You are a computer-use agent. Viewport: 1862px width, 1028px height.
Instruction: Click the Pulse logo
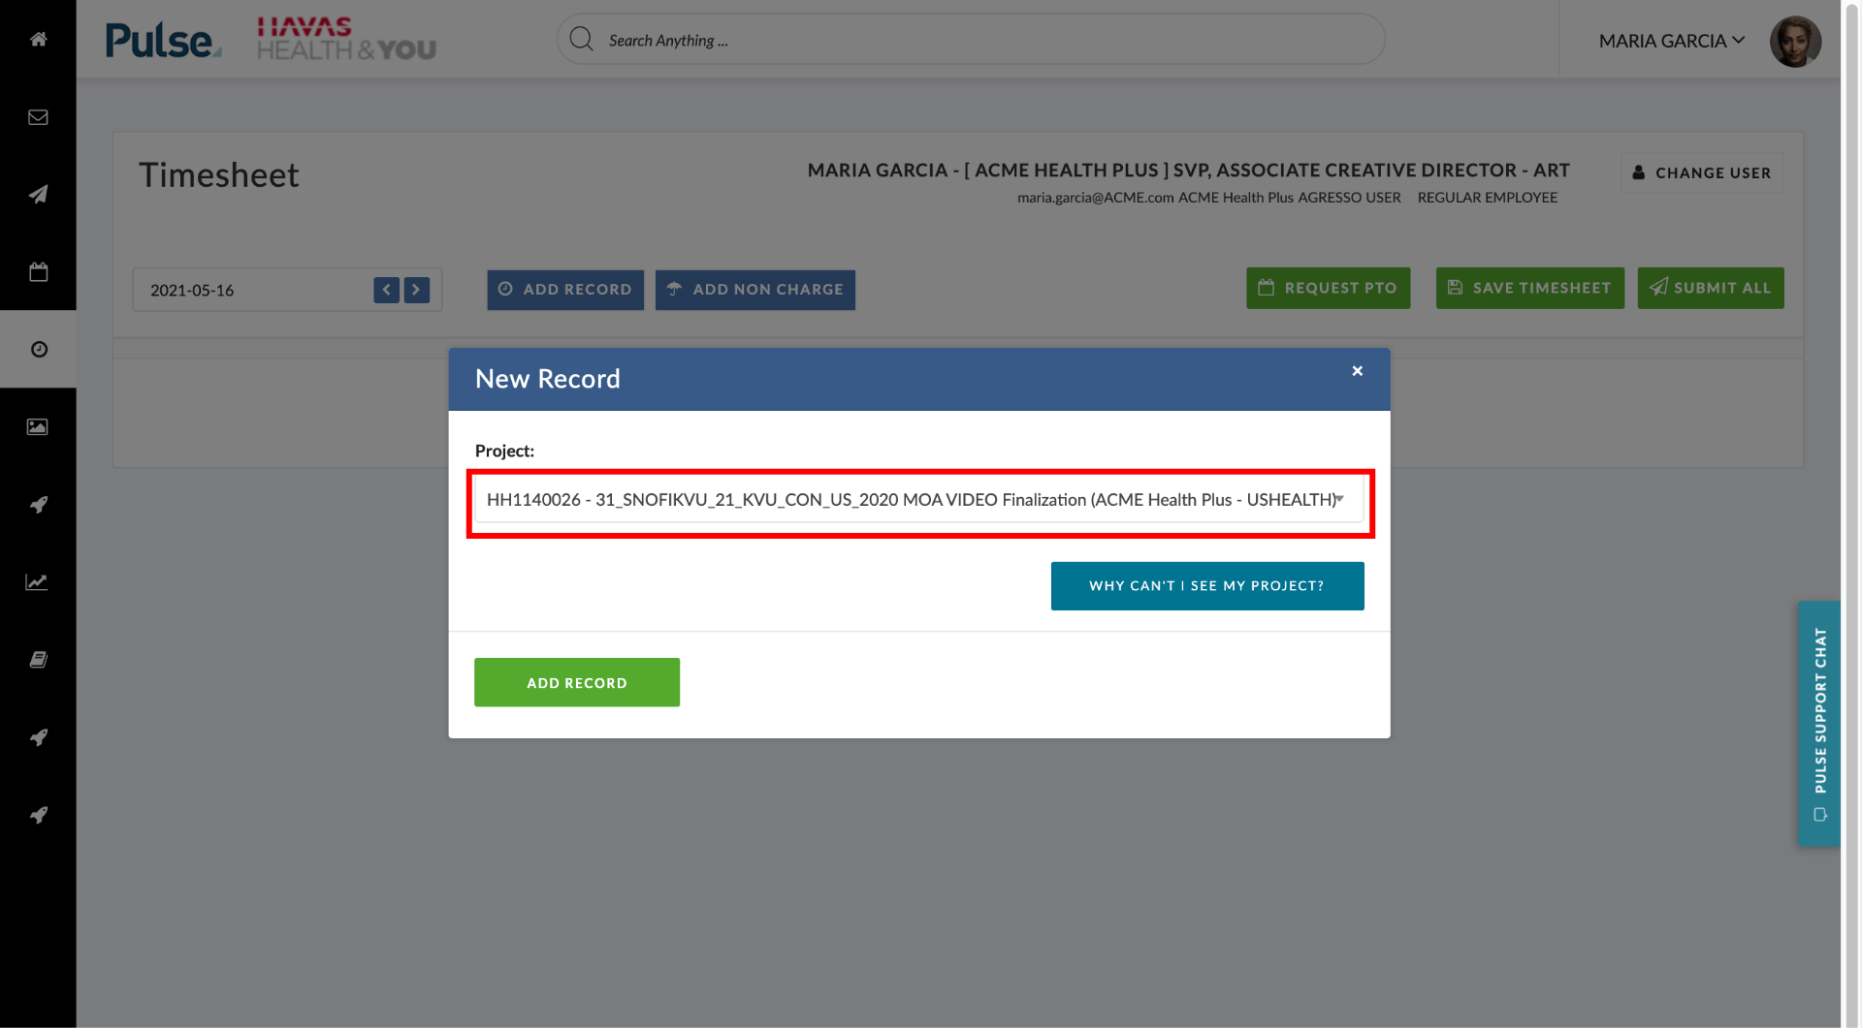[161, 40]
